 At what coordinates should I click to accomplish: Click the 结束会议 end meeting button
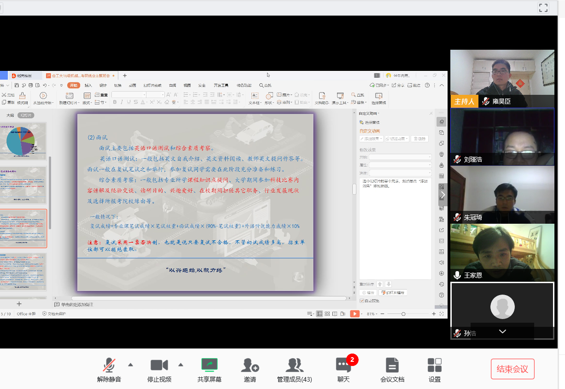coord(513,369)
